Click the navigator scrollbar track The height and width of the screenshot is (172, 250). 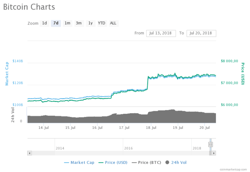point(115,153)
